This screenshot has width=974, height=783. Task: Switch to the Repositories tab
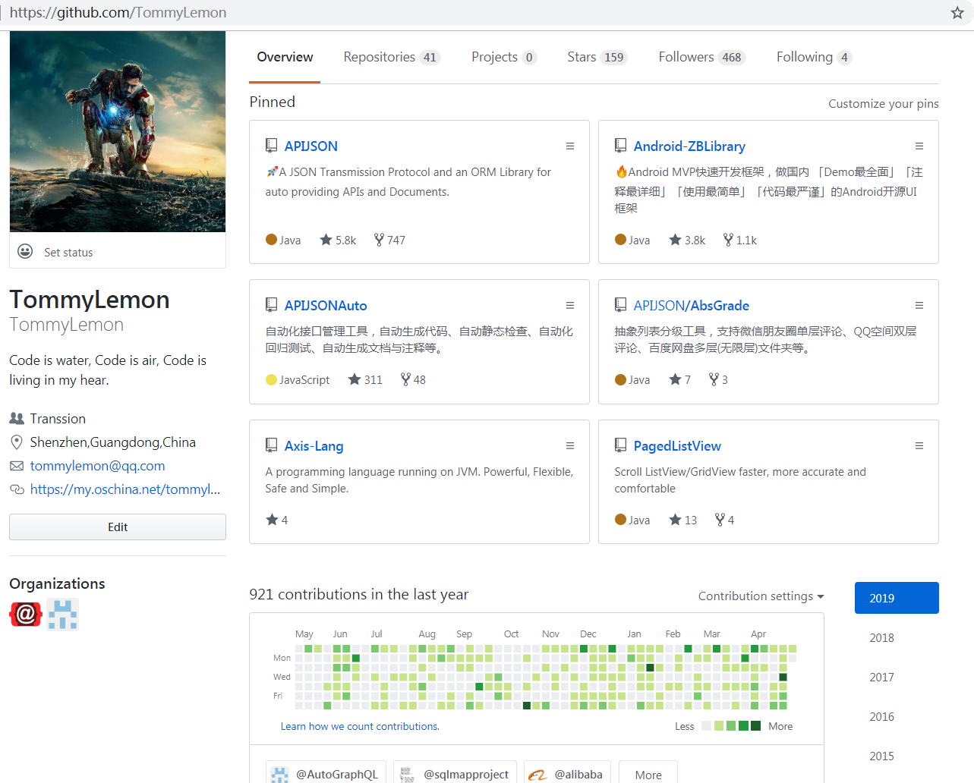pos(391,57)
